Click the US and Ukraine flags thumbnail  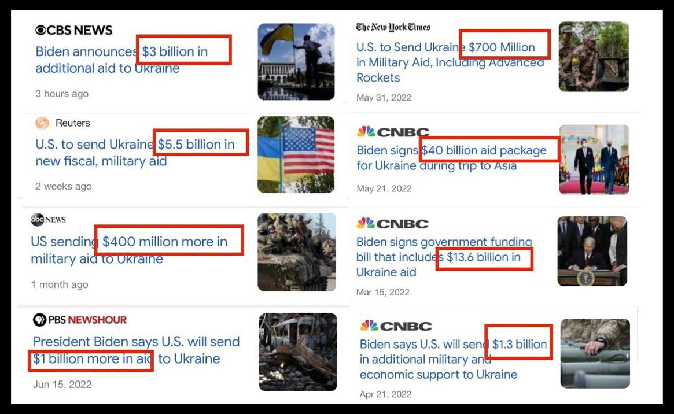(296, 154)
